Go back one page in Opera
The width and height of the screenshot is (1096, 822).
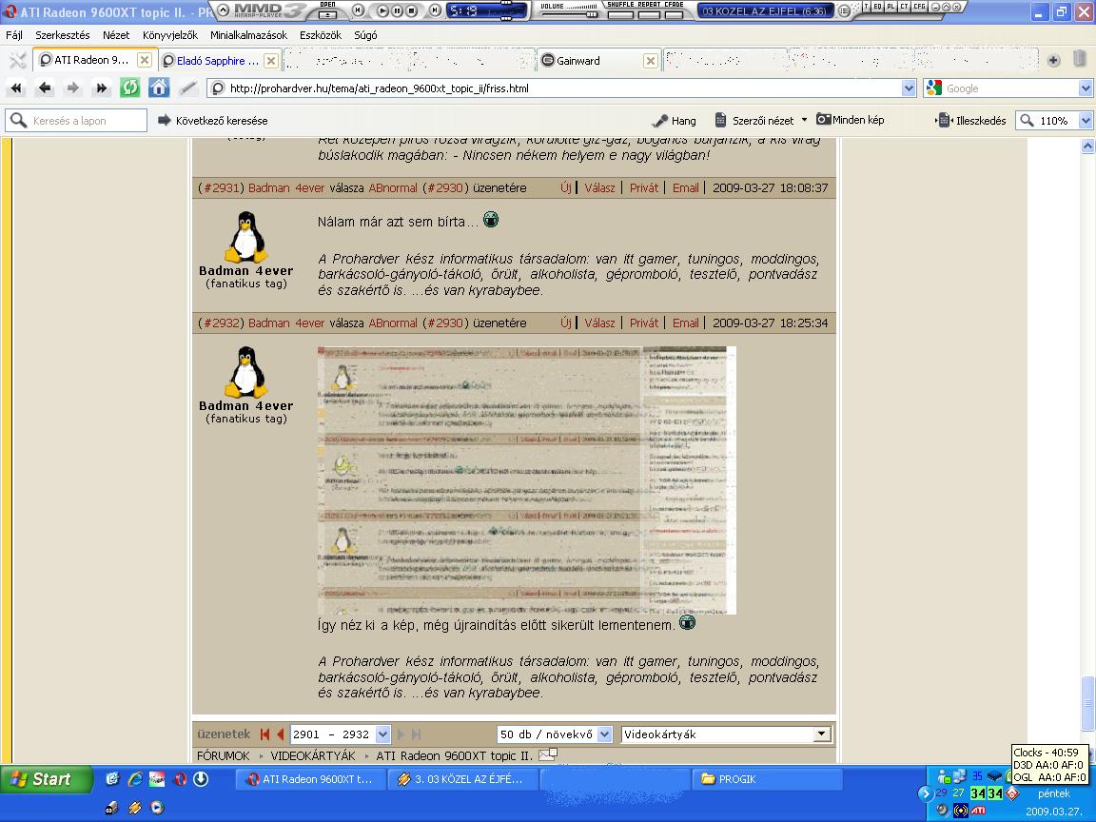point(45,88)
